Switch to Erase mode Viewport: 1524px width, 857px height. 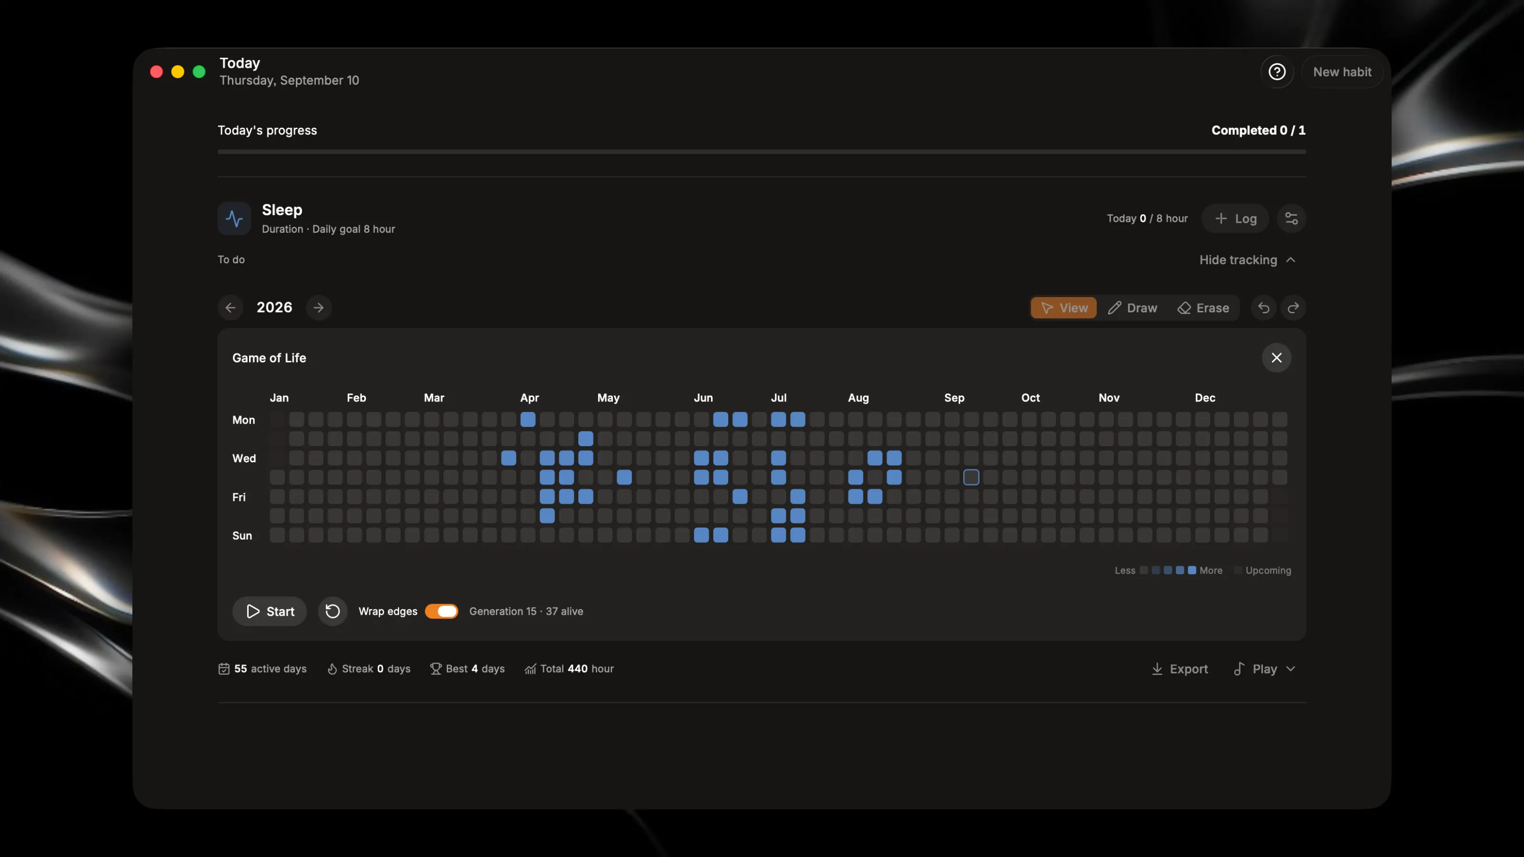coord(1203,308)
